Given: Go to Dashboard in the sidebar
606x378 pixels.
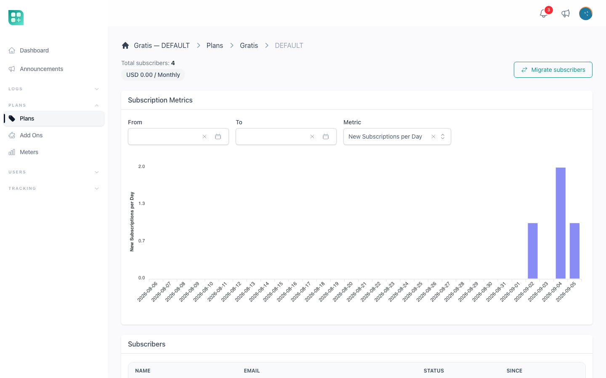Looking at the screenshot, I should click(x=54, y=50).
